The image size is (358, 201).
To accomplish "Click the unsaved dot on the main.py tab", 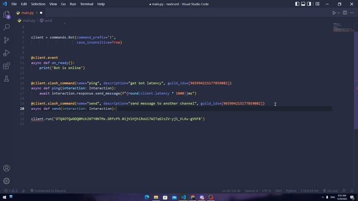I will [x=41, y=13].
